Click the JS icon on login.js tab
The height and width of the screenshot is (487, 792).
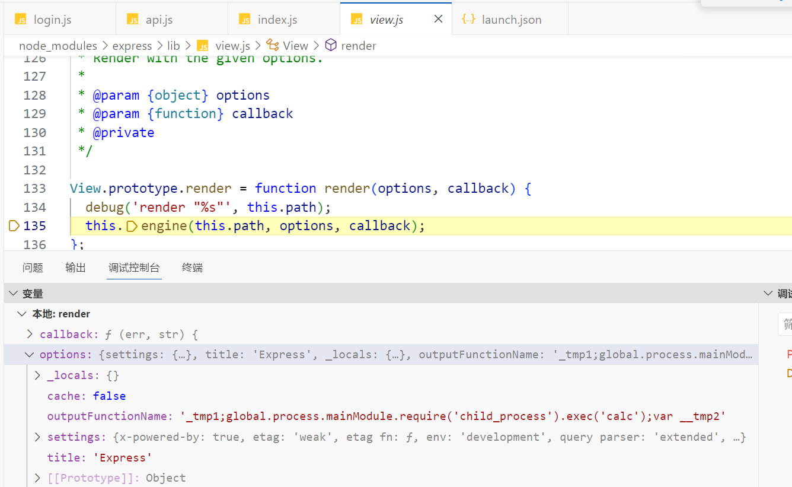(21, 20)
